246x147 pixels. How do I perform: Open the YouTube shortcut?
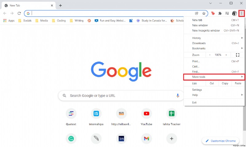point(146,117)
